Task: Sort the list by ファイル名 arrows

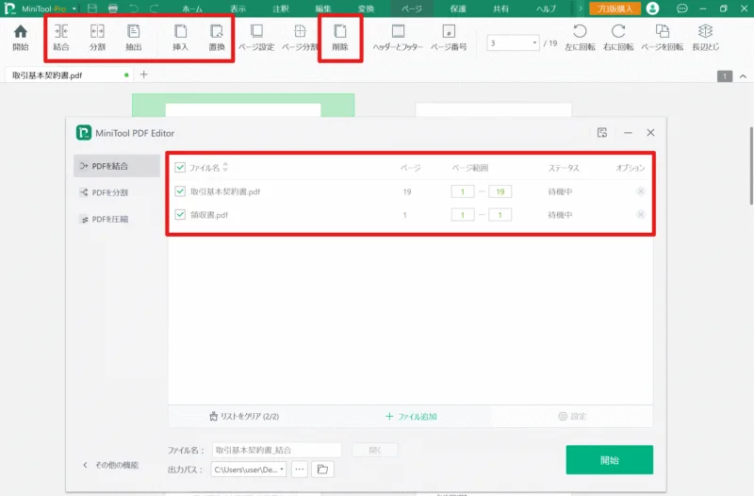Action: [x=225, y=168]
